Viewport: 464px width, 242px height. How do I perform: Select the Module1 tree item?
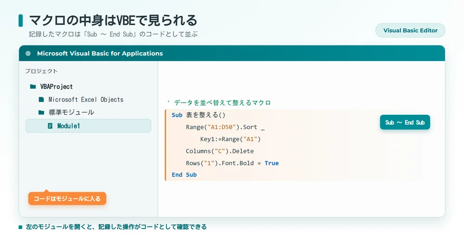point(88,126)
